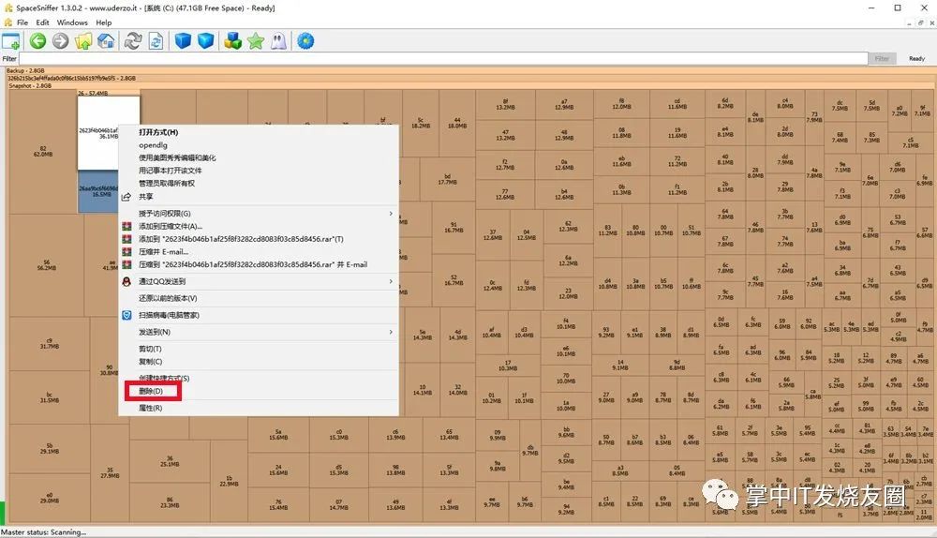Select the white 2623f4b046b1af 36.1MB block
937x538 pixels.
98,133
